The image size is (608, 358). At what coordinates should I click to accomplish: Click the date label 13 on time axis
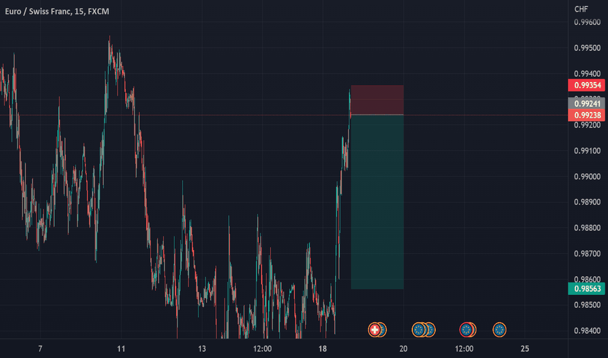202,349
